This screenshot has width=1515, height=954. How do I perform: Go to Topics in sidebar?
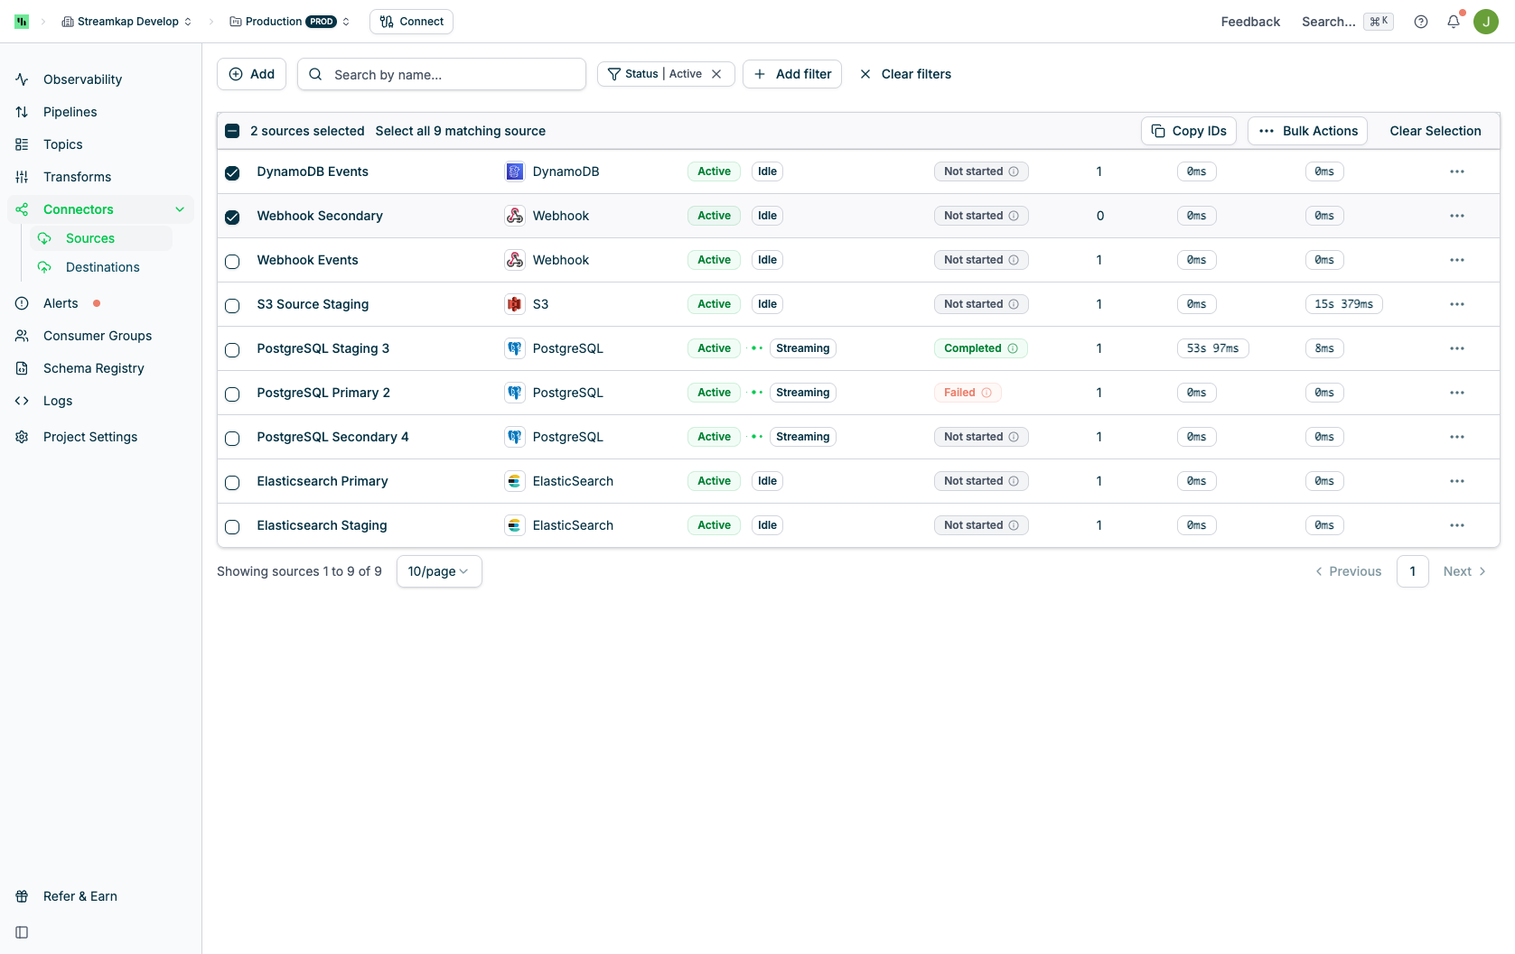63,144
